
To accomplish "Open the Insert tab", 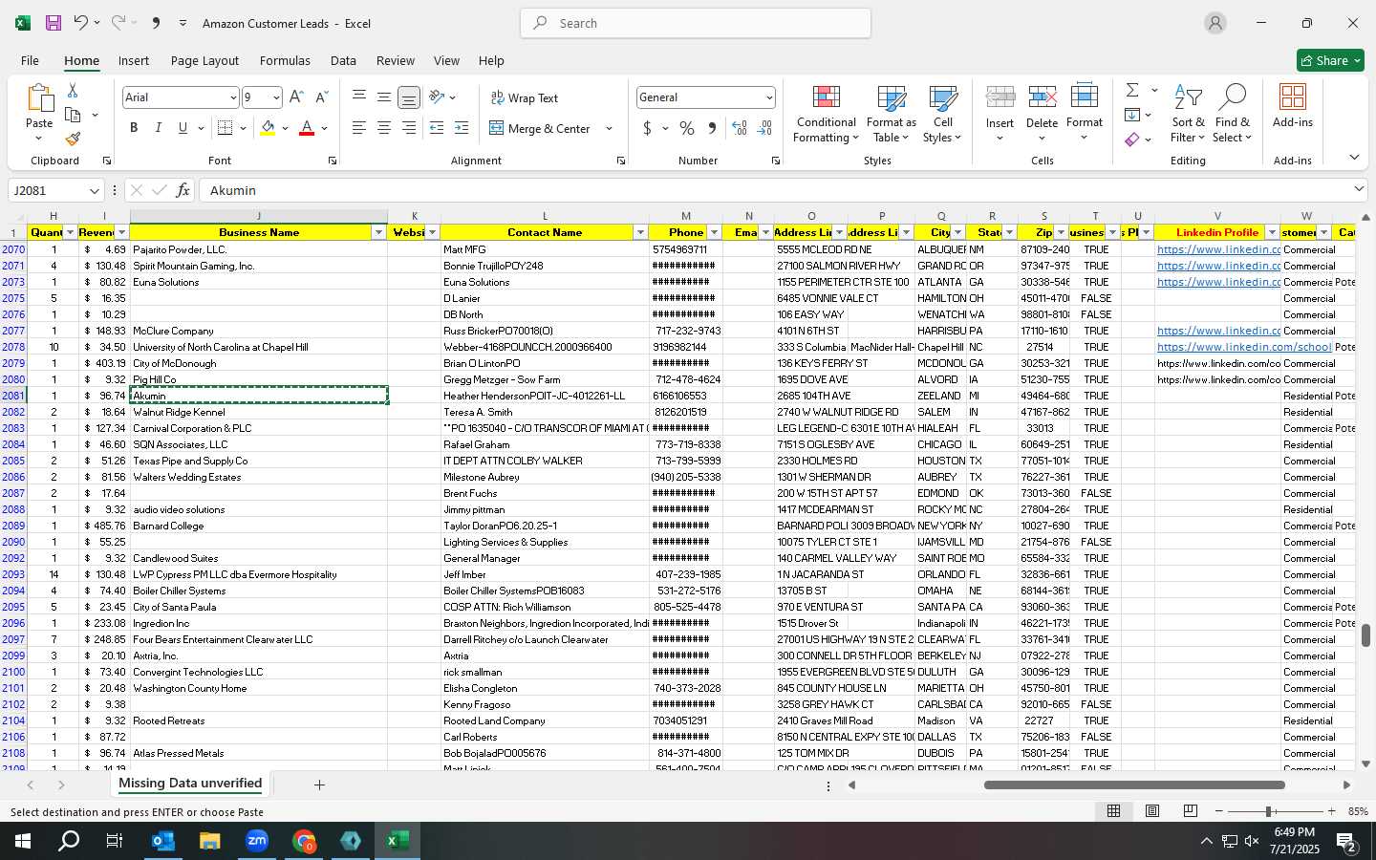I will point(134,60).
